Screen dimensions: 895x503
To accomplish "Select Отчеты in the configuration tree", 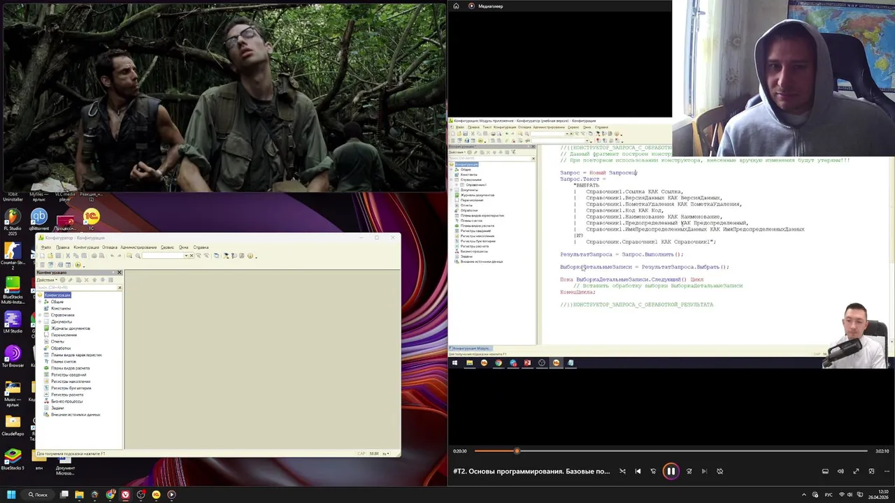I will coord(57,342).
